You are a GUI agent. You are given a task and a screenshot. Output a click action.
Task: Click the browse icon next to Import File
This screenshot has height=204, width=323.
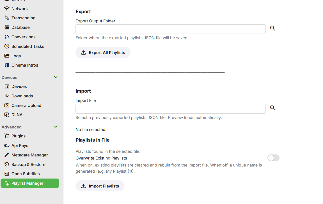(x=272, y=108)
